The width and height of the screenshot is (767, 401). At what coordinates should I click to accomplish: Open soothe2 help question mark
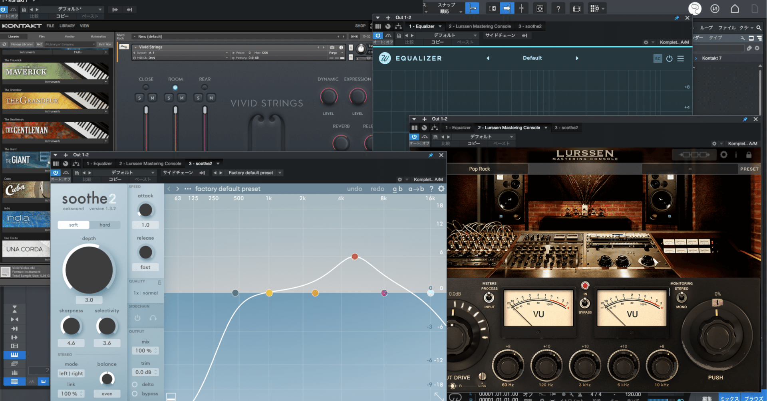[431, 189]
